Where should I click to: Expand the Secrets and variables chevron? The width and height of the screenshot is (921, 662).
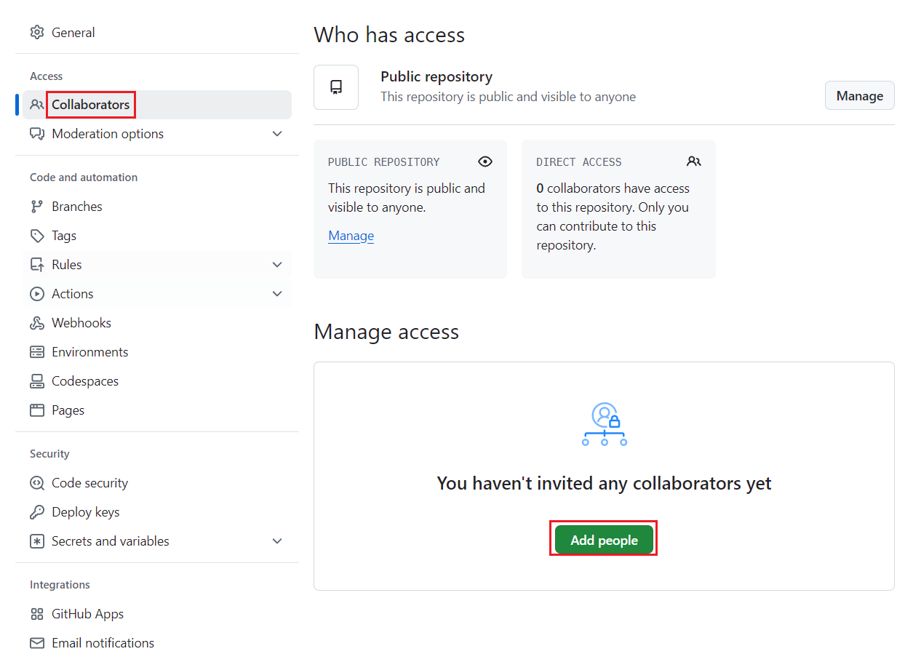(x=277, y=541)
